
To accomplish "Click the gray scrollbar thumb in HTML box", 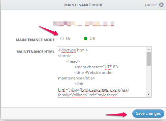I will (x=149, y=59).
